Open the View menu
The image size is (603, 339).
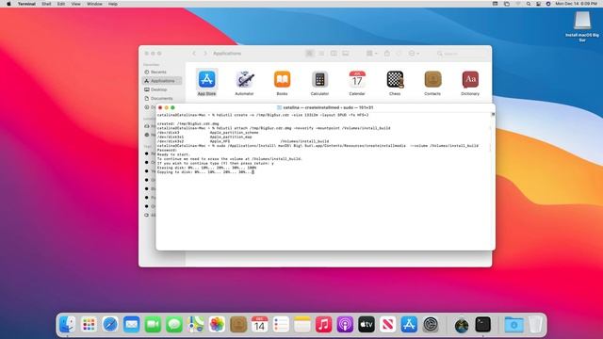point(75,4)
